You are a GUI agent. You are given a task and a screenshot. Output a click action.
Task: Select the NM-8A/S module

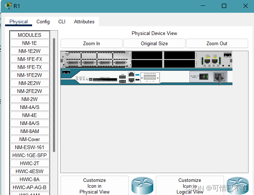30,123
